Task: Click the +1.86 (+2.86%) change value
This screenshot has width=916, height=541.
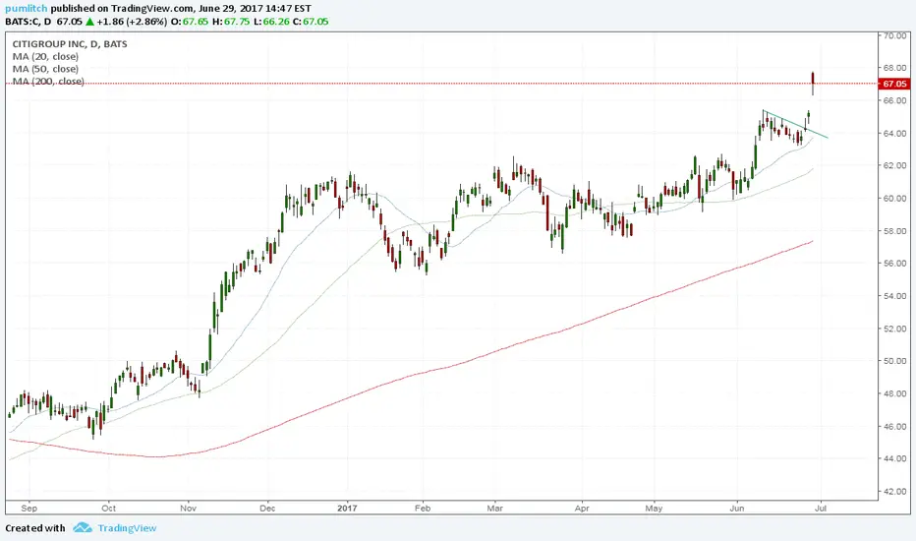Action: [x=132, y=22]
